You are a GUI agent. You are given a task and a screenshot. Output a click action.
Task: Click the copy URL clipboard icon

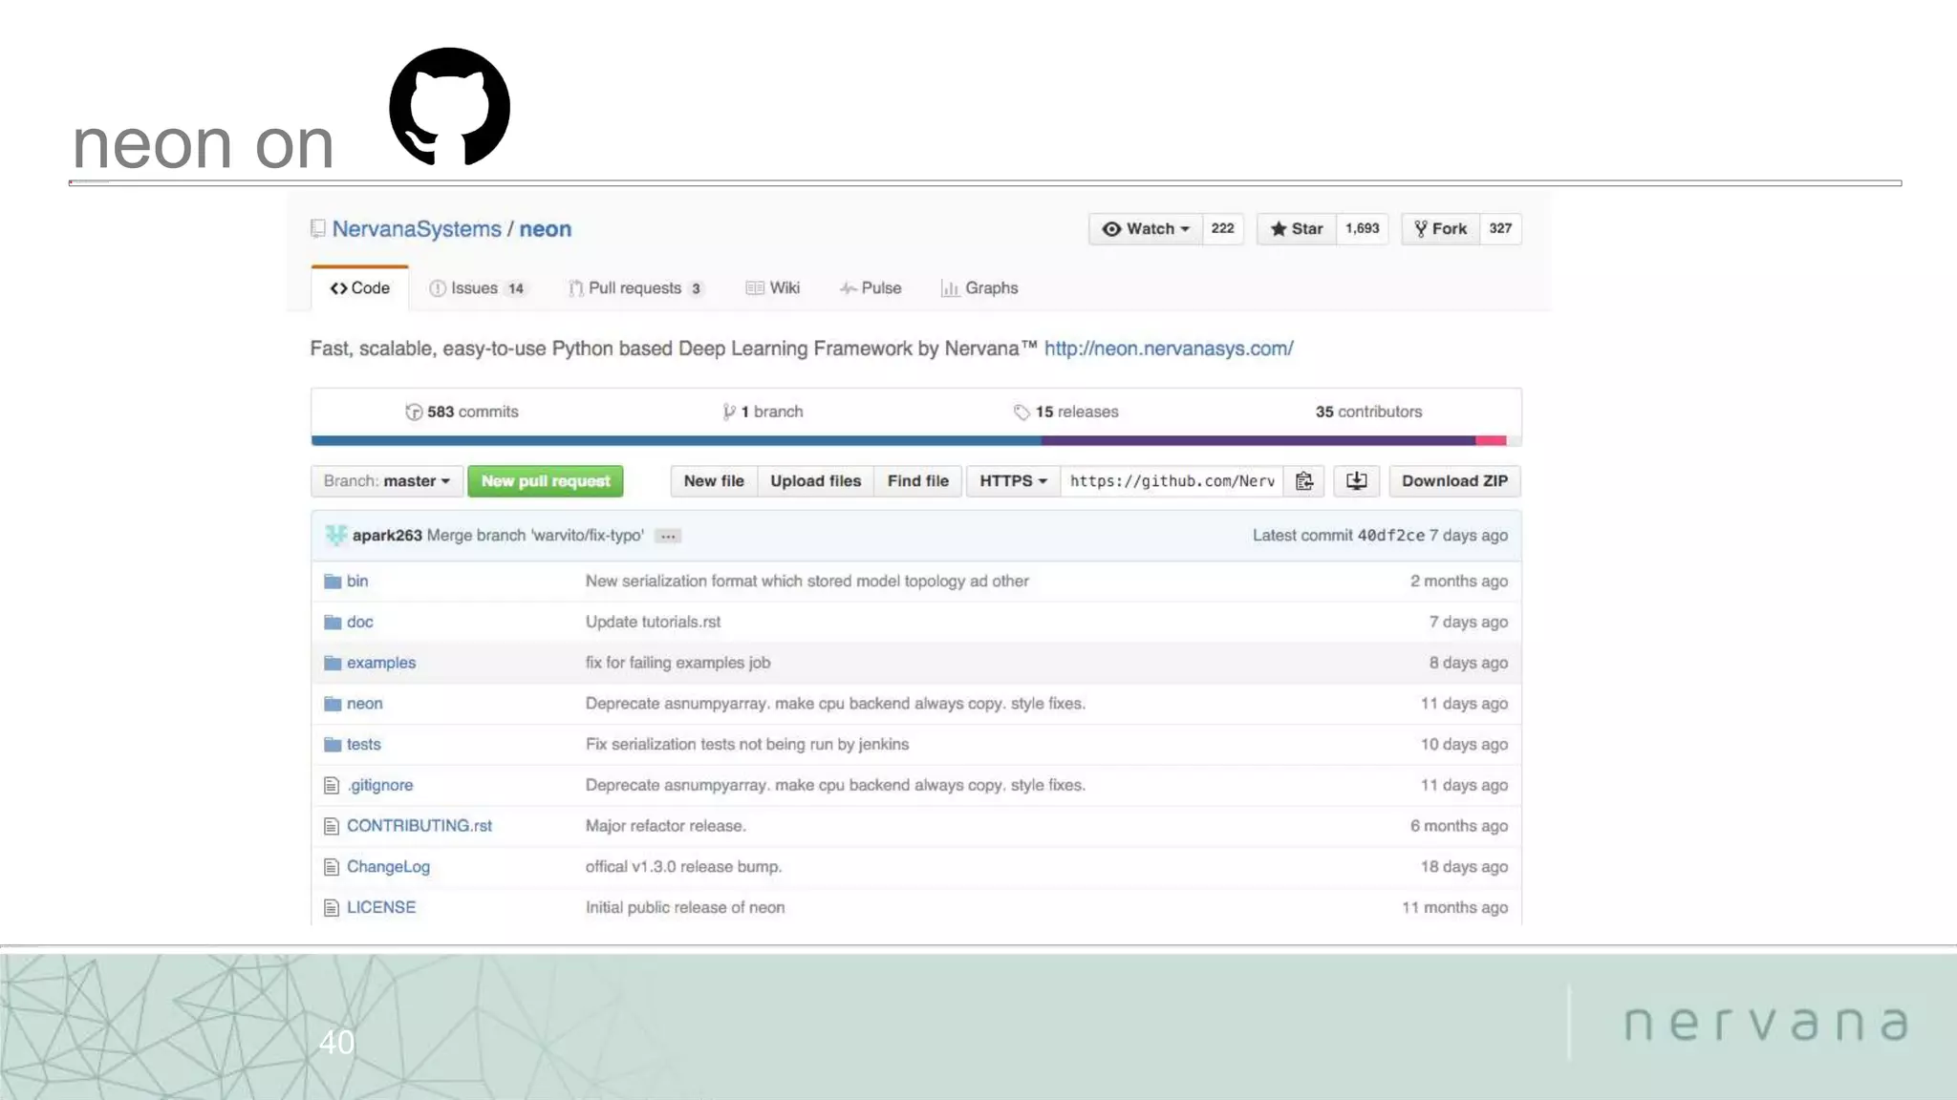[1304, 481]
